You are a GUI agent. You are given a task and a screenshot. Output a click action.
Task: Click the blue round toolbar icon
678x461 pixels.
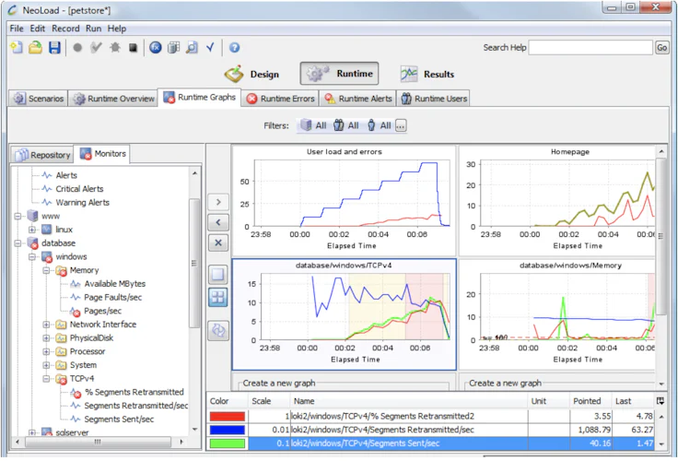click(x=156, y=48)
